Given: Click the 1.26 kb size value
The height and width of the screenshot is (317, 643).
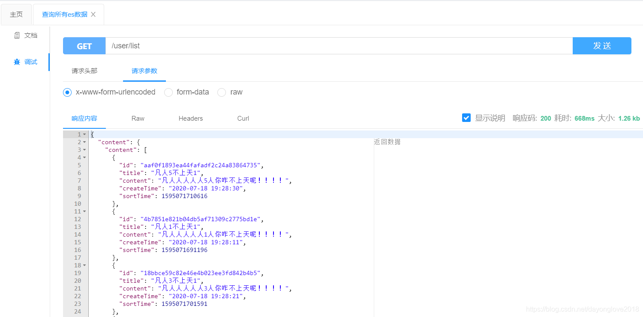Looking at the screenshot, I should point(629,119).
